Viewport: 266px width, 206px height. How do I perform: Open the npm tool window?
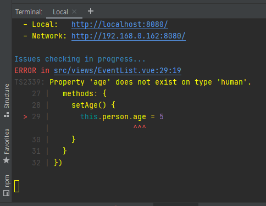click(7, 185)
